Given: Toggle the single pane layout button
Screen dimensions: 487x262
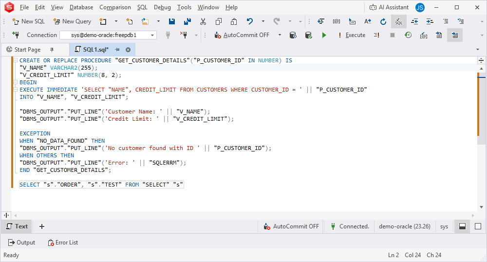Looking at the screenshot, I should tap(478, 226).
